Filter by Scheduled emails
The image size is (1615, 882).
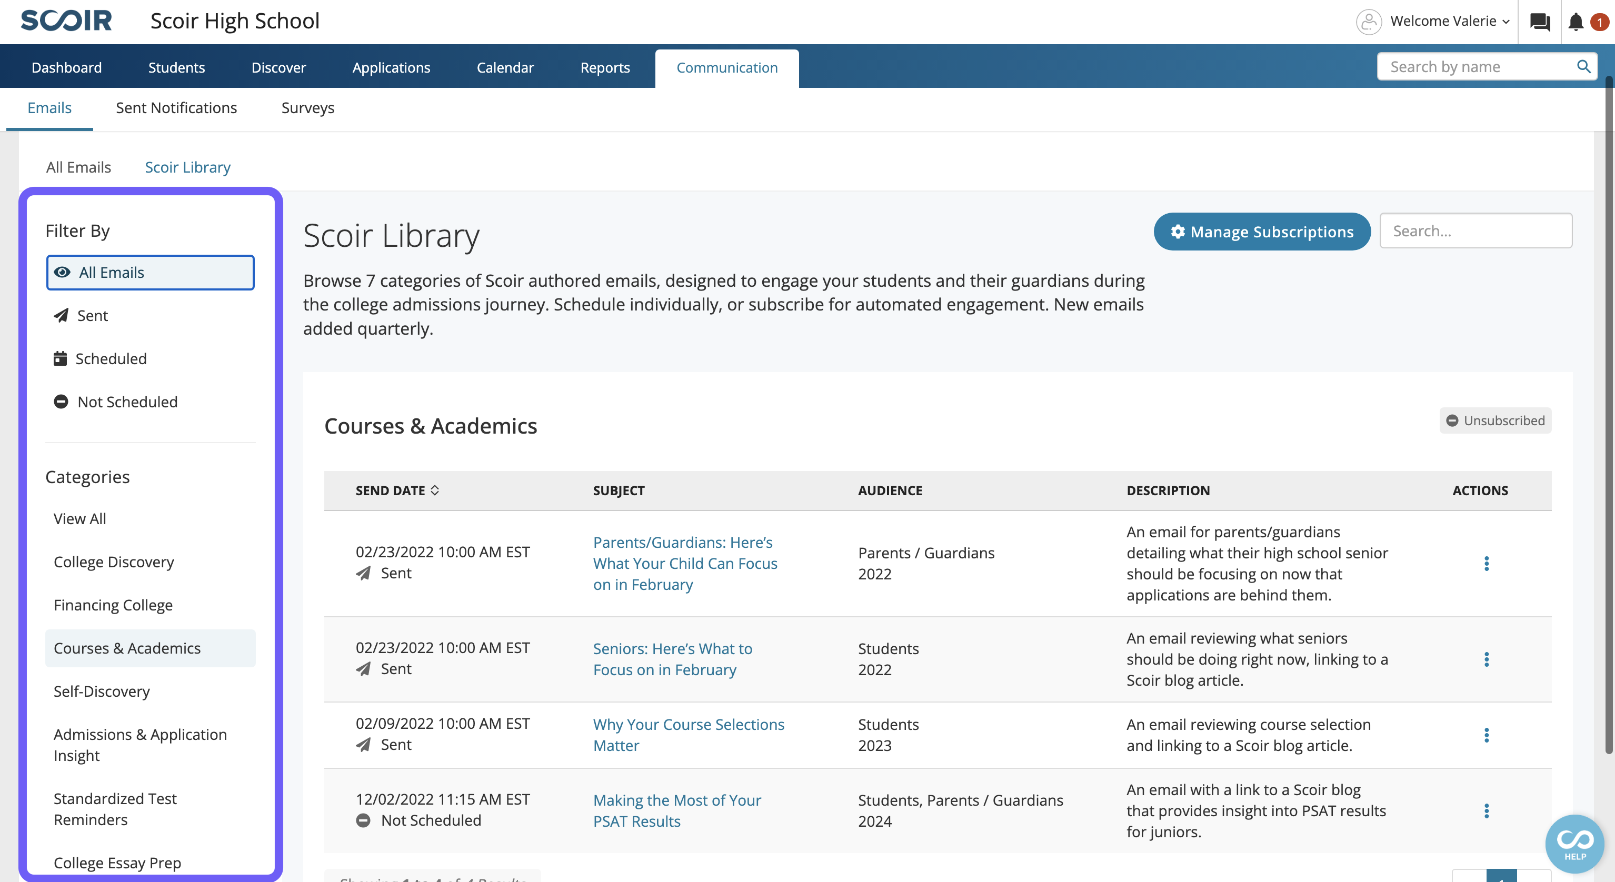pos(151,358)
